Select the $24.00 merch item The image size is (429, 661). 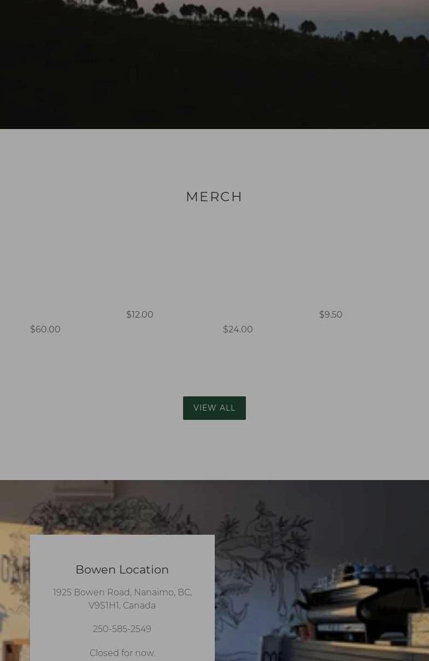pyautogui.click(x=238, y=329)
